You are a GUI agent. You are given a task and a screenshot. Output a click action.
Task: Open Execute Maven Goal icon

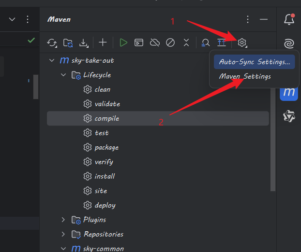coord(139,42)
